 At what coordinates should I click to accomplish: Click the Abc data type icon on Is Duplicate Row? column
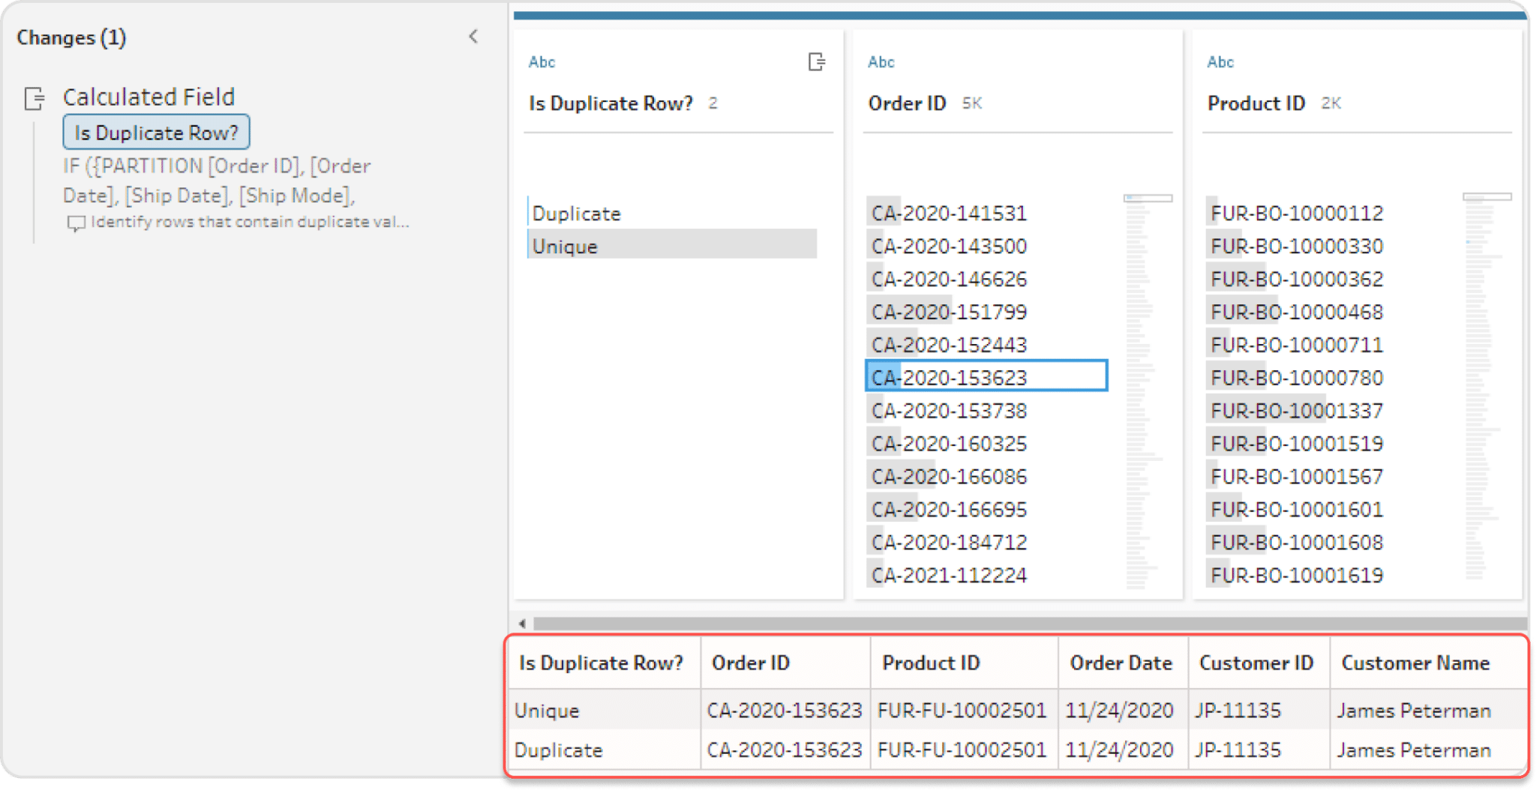[542, 62]
